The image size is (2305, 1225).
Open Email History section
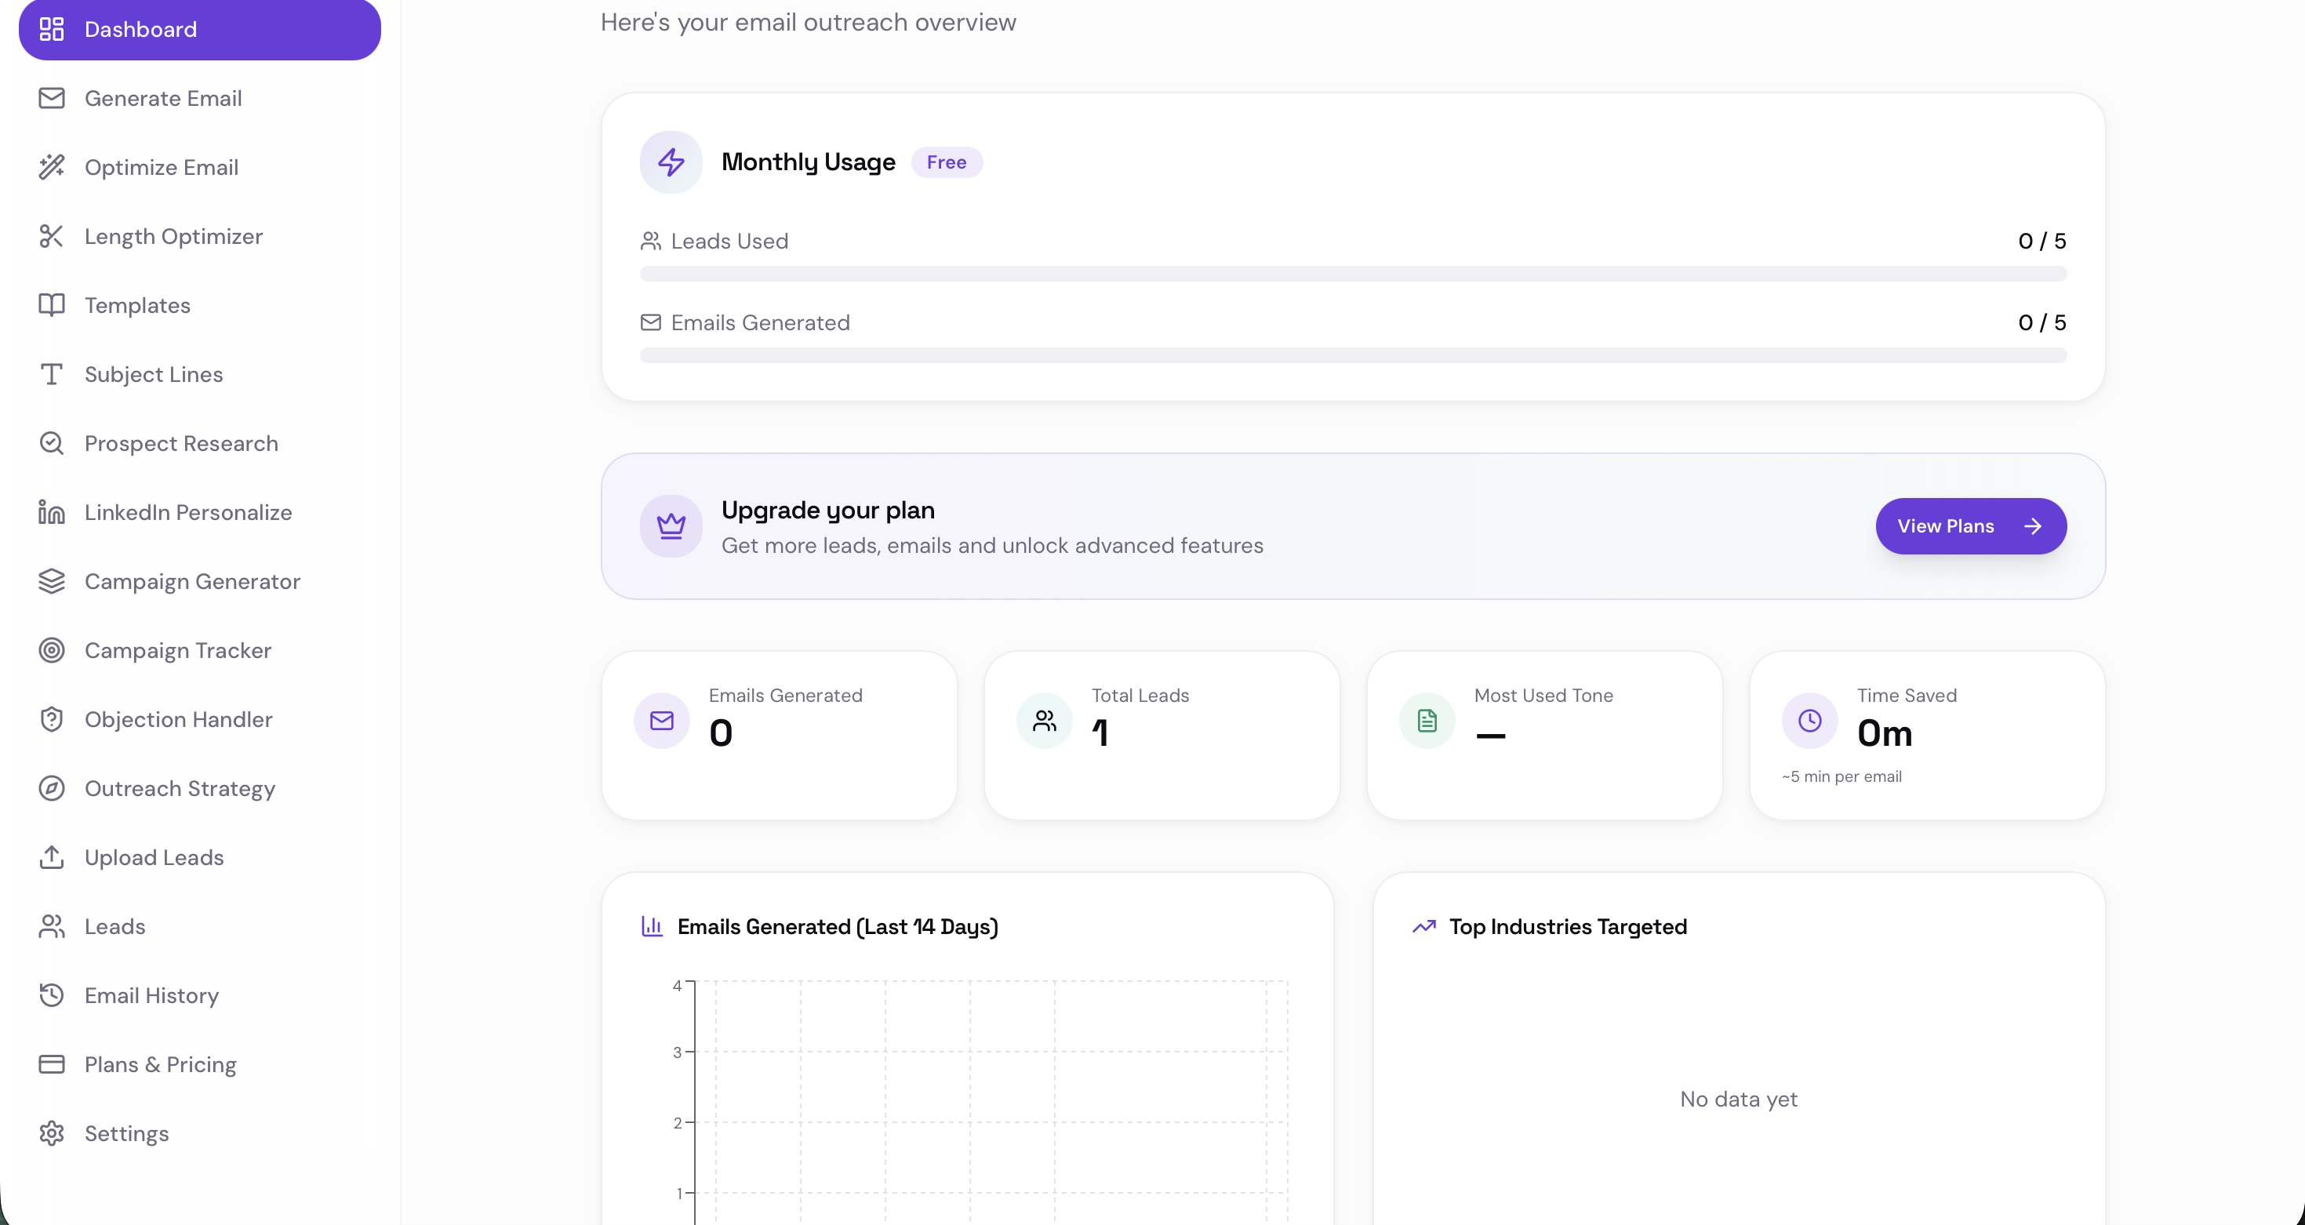(151, 995)
